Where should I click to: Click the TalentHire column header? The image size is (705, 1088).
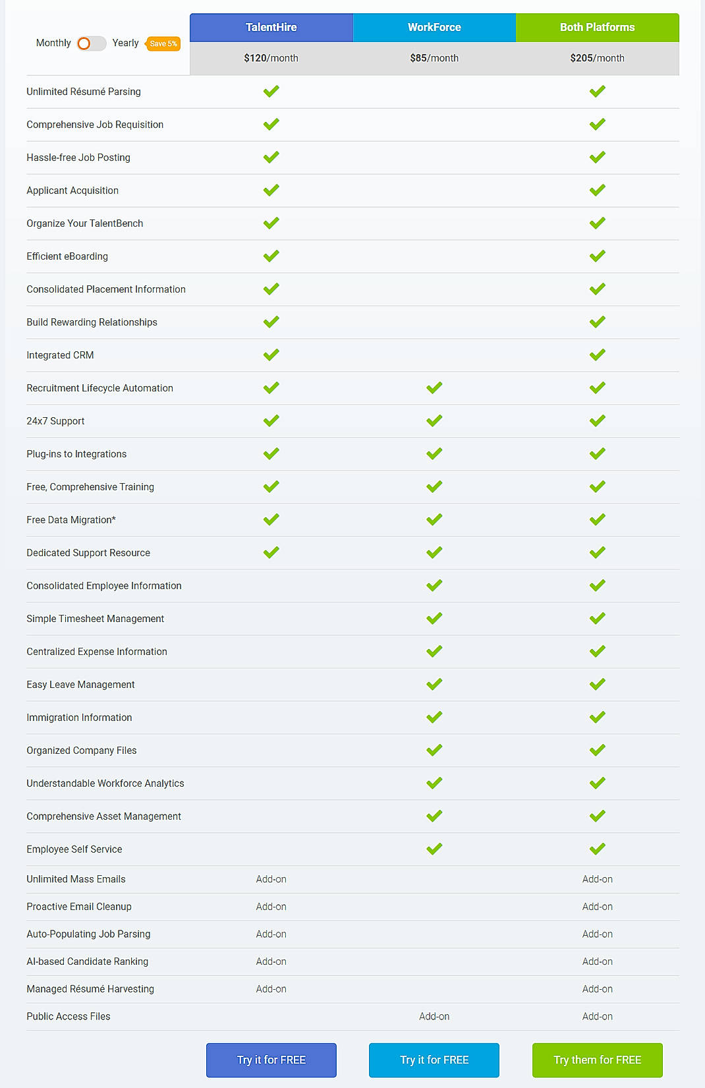[x=271, y=27]
